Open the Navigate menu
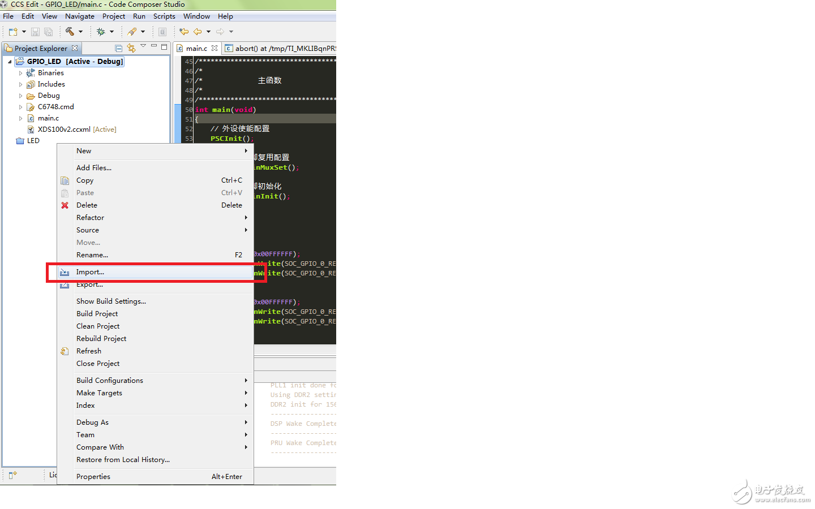The image size is (815, 509). tap(80, 16)
